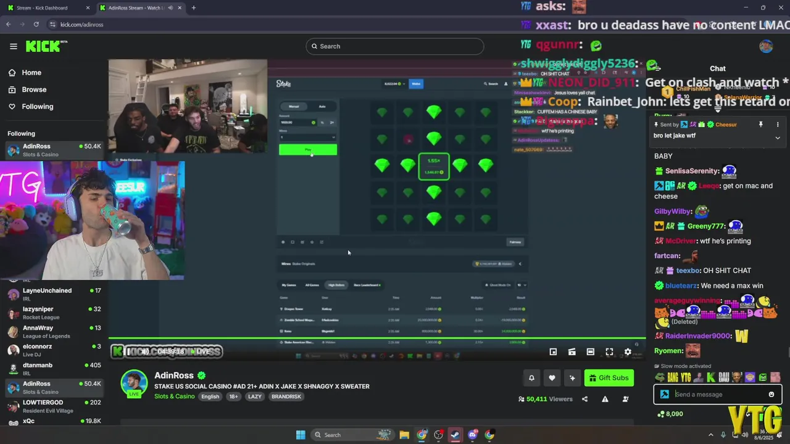This screenshot has width=790, height=444.
Task: Click the 18+ tag
Action: [x=233, y=397]
